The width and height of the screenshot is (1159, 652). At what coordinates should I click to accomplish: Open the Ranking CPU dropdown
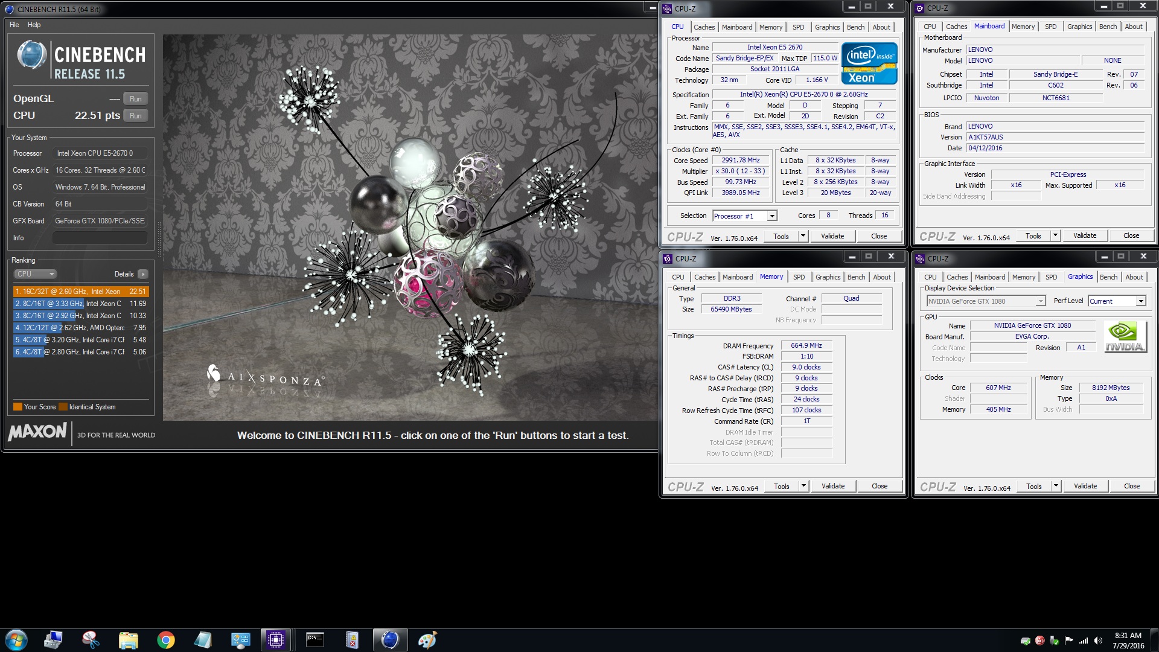pos(36,274)
